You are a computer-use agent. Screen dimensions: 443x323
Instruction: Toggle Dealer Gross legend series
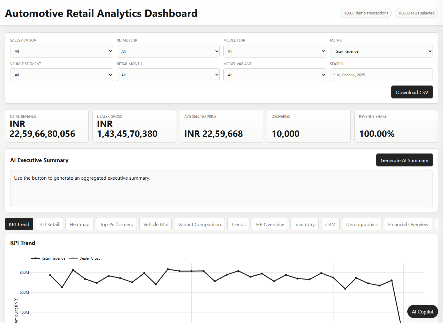84,258
